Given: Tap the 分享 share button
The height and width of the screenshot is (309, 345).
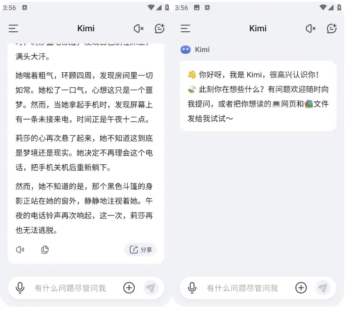Looking at the screenshot, I should [x=140, y=249].
